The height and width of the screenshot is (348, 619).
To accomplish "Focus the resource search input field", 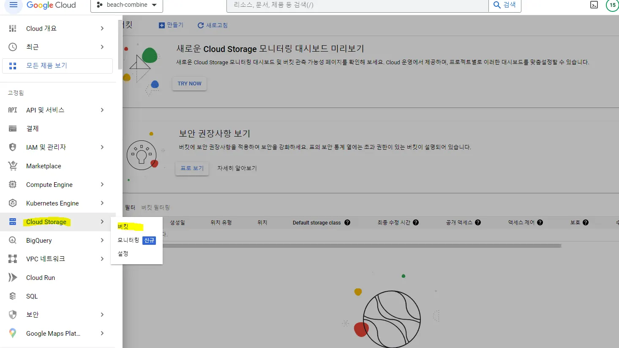I will pyautogui.click(x=357, y=5).
